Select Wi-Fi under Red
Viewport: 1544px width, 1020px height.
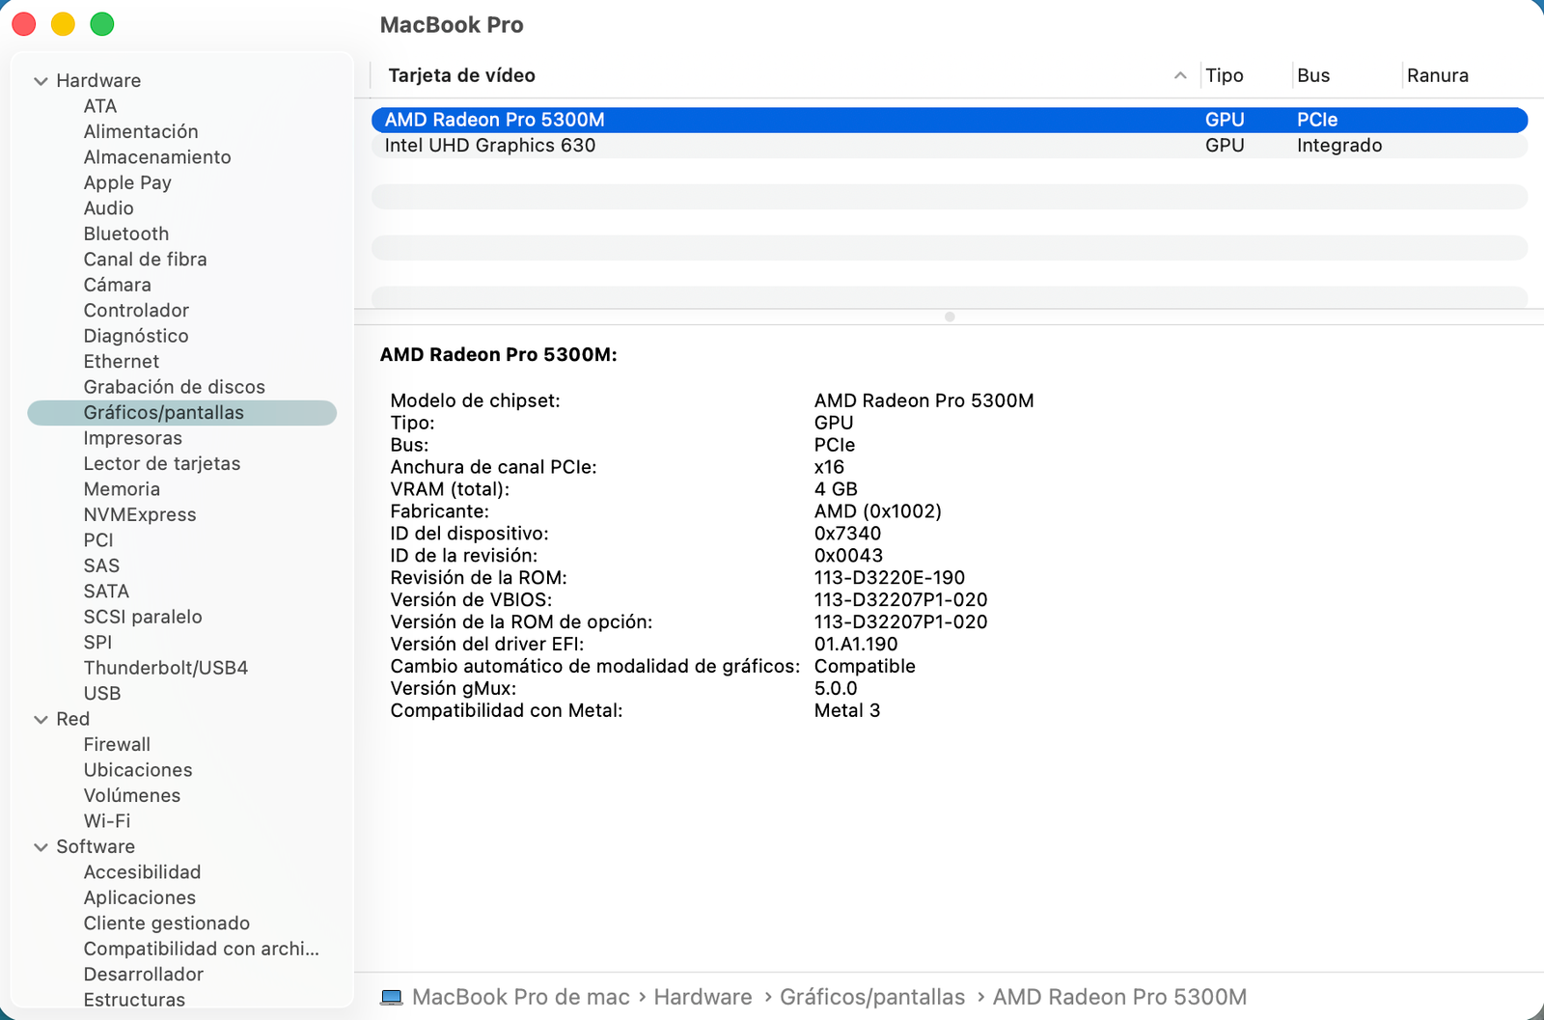tap(106, 821)
